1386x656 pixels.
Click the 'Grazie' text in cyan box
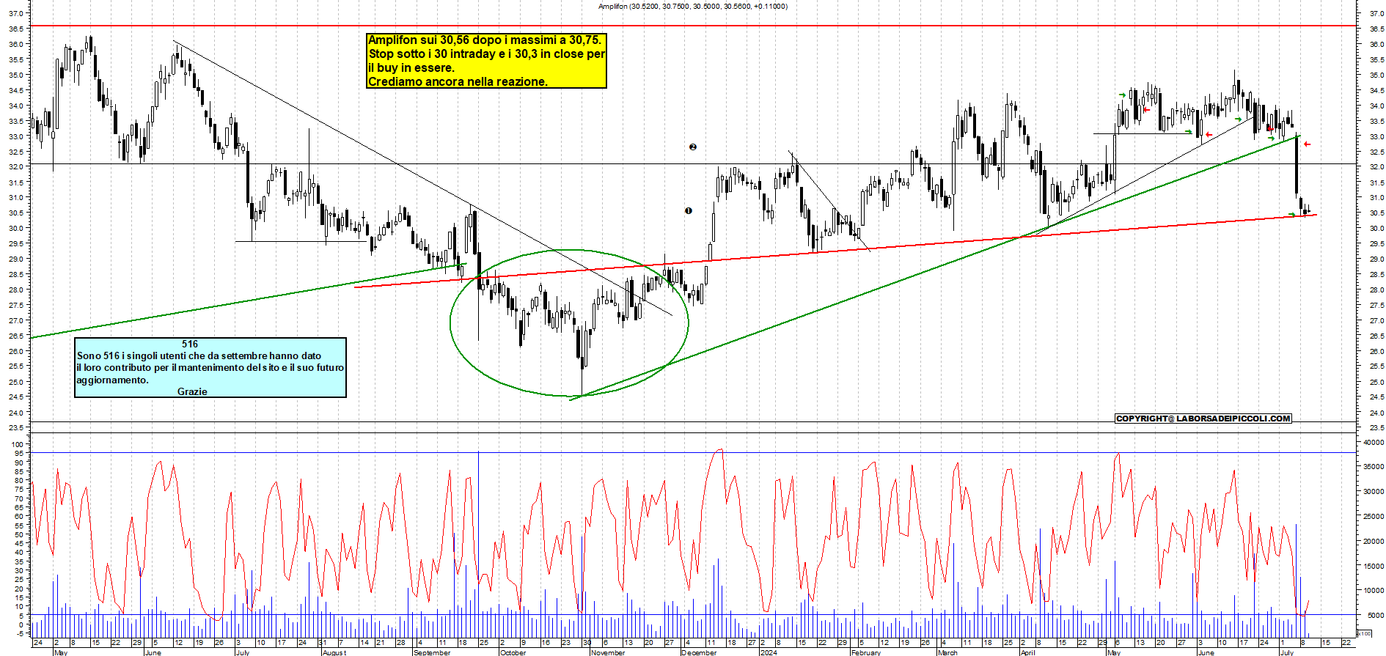[192, 391]
